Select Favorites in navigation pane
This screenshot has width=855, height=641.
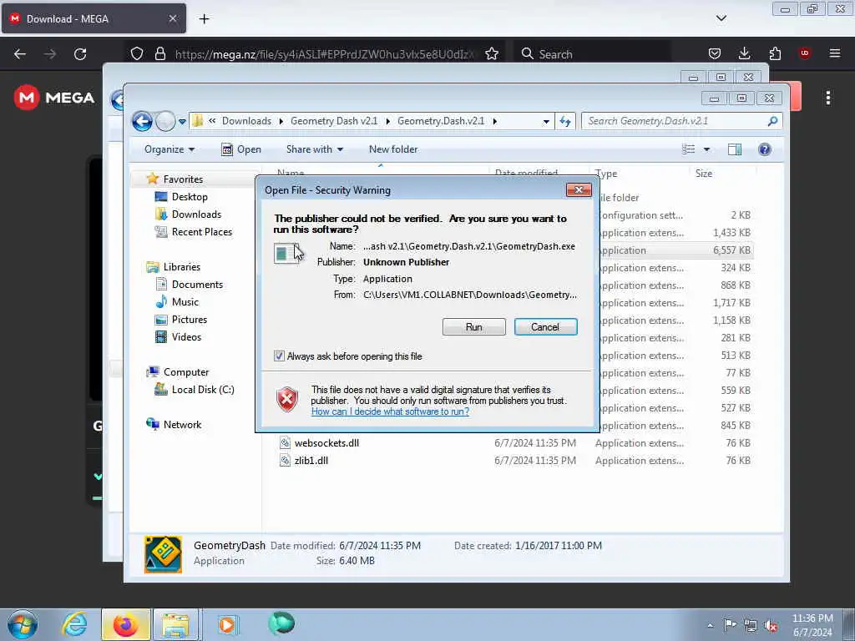(x=183, y=179)
